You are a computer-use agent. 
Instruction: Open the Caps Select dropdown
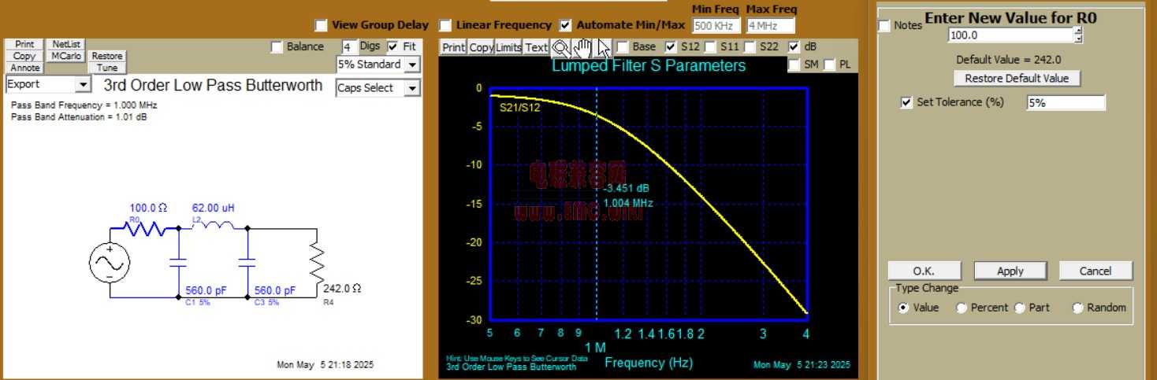413,88
